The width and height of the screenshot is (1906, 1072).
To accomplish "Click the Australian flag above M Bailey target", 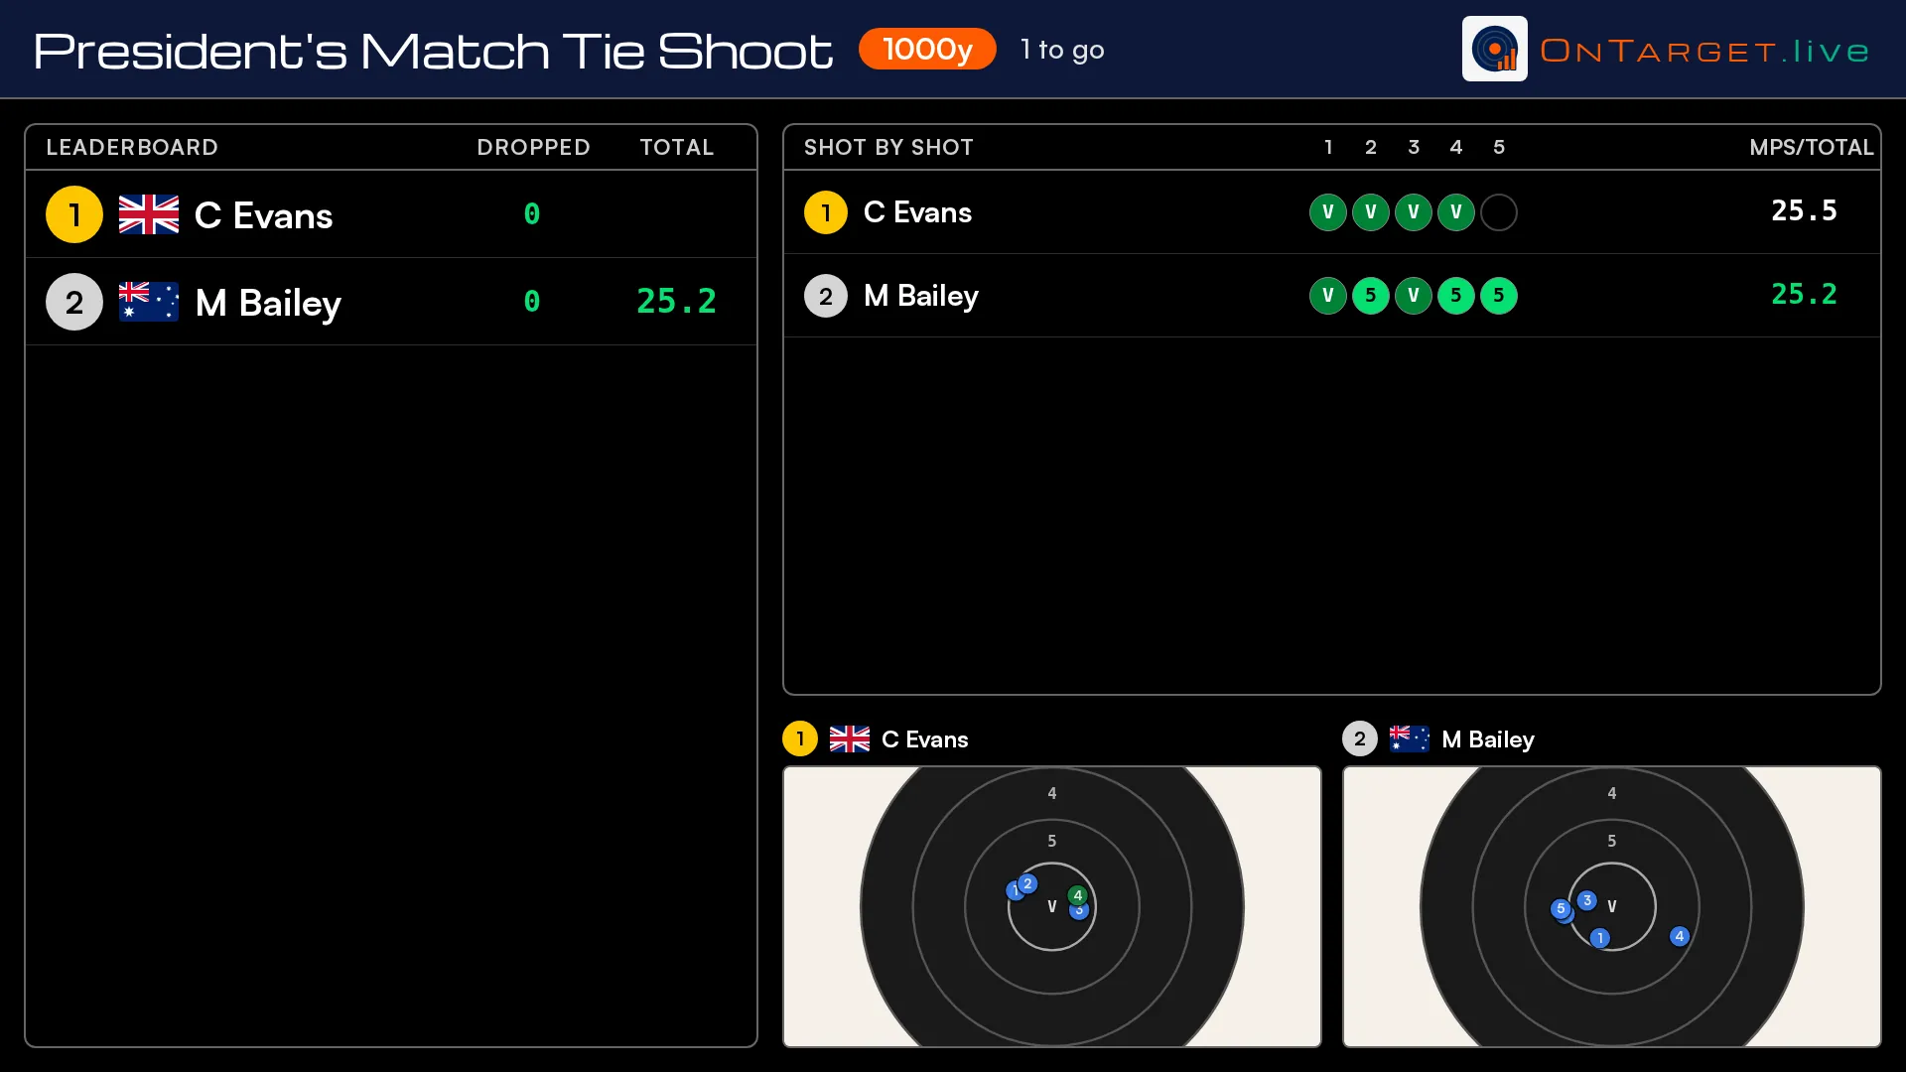I will tap(1410, 739).
